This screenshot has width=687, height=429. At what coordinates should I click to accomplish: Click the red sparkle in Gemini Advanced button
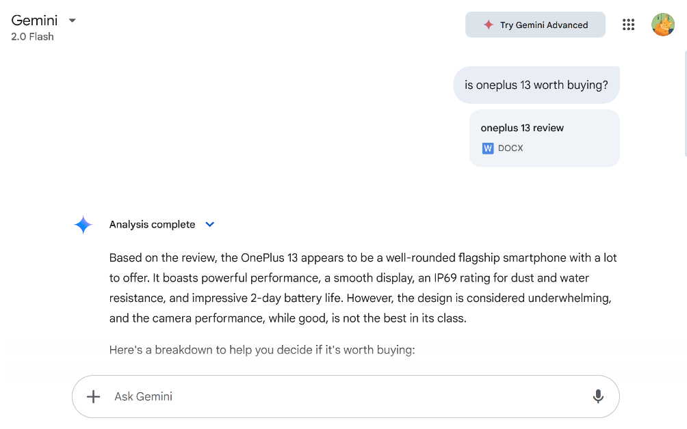[489, 25]
